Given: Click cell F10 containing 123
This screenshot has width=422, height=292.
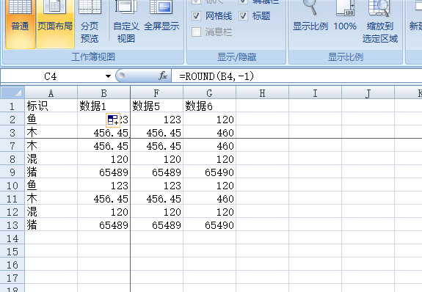Looking at the screenshot, I should (x=156, y=185).
